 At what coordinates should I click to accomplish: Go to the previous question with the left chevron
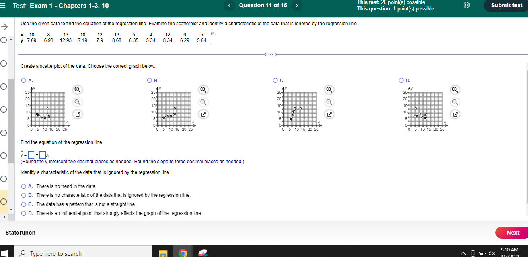pyautogui.click(x=229, y=6)
